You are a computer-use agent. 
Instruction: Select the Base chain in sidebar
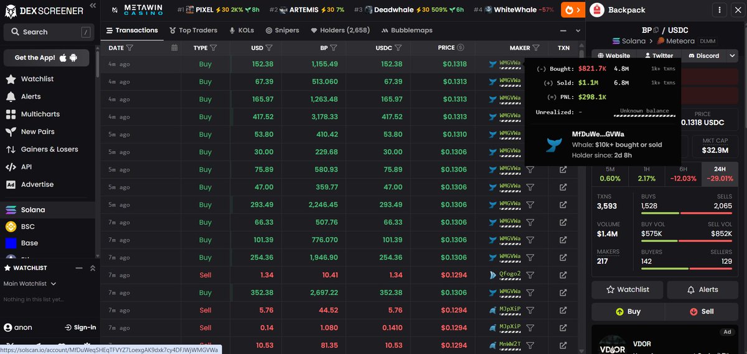(29, 243)
